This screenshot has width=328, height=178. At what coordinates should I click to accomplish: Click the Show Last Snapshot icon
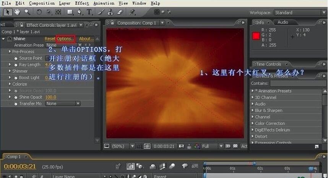click(189, 146)
